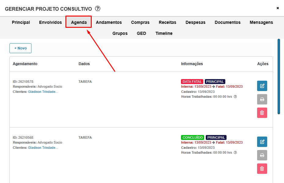Click TAREFA in row 26210568
Image resolution: width=284 pixels, height=183 pixels.
point(85,137)
